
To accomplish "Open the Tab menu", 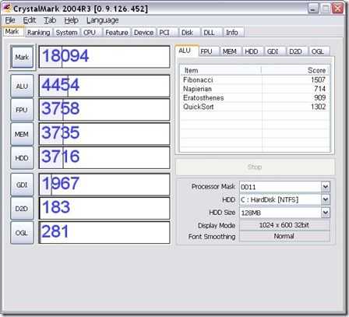I will [50, 20].
